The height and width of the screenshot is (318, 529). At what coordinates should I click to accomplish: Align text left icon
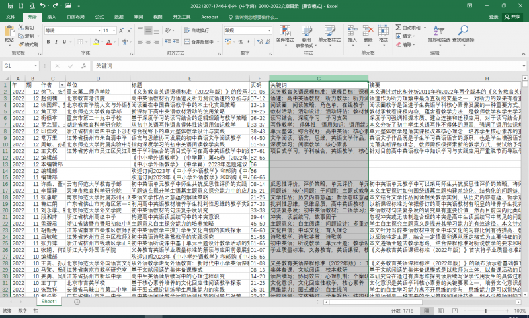(x=140, y=42)
